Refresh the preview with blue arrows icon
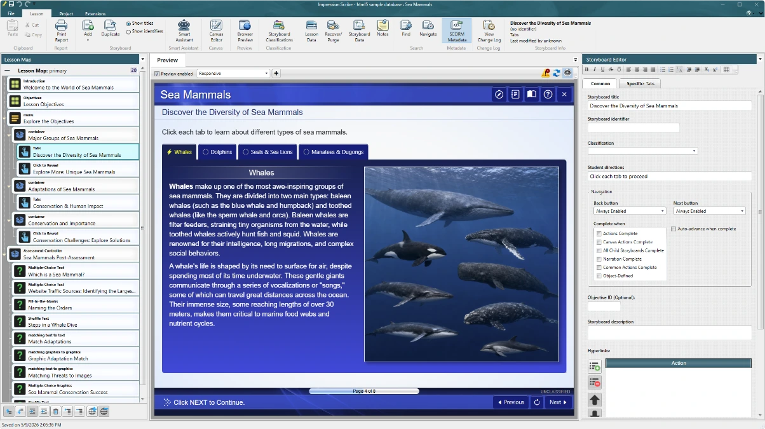This screenshot has width=765, height=429. click(557, 73)
